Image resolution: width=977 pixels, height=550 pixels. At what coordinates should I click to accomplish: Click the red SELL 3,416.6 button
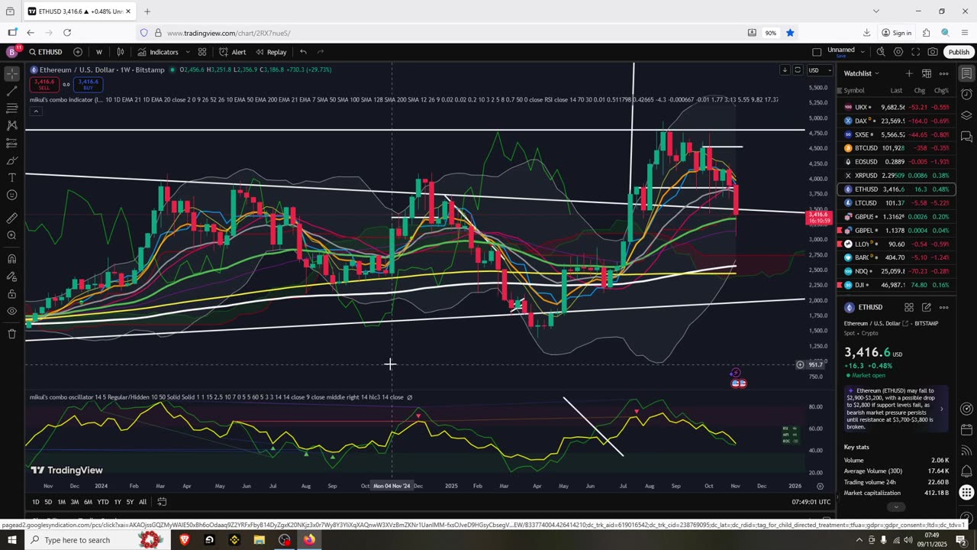coord(44,84)
